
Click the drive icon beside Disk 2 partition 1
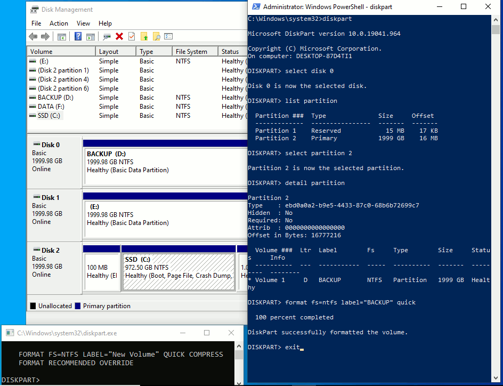33,70
